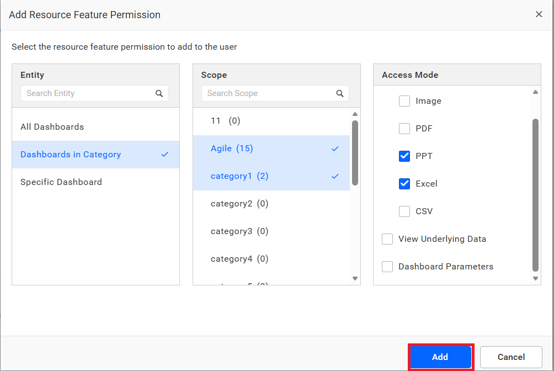Click the checkmark beside Dashboards in Category
Viewport: 554px width, 371px height.
[165, 155]
